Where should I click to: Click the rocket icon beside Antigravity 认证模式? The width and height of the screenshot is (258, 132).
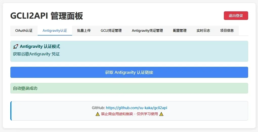click(16, 47)
